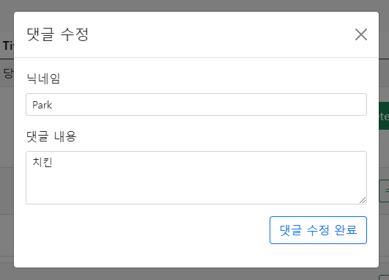The width and height of the screenshot is (389, 280).
Task: Click the 댓글 수정 modal title
Action: point(58,34)
